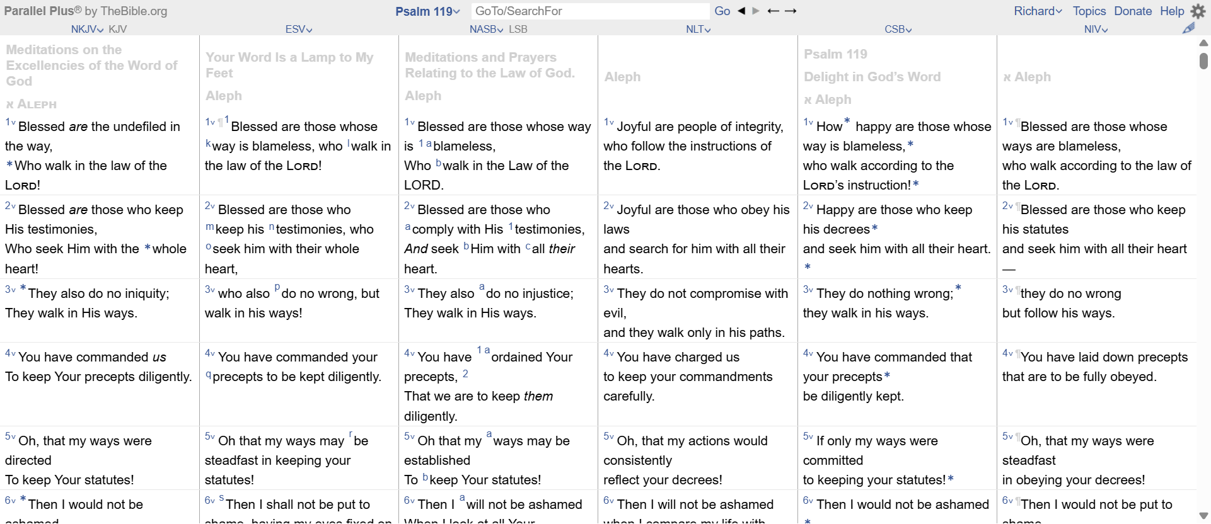
Task: Click the asterisk after 'How' in CSB verse 1
Action: coord(847,121)
